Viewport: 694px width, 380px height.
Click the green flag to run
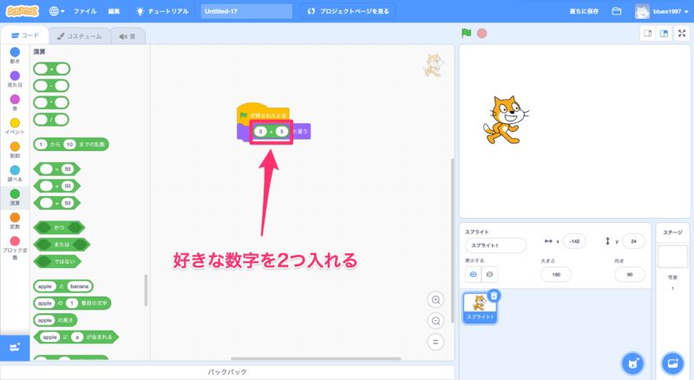click(467, 34)
